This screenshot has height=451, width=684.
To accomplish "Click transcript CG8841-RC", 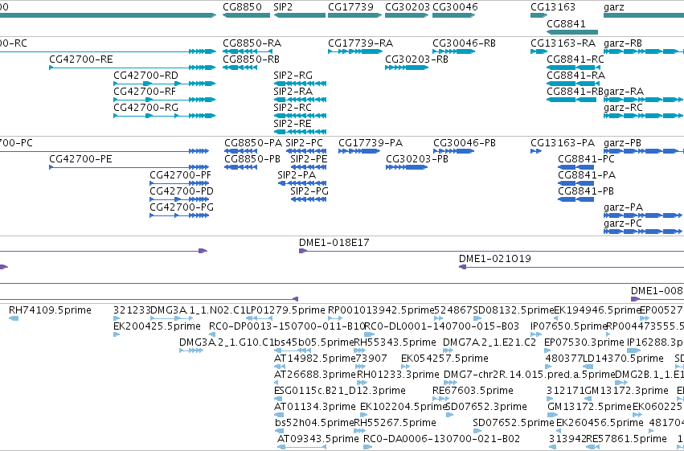I will [574, 68].
